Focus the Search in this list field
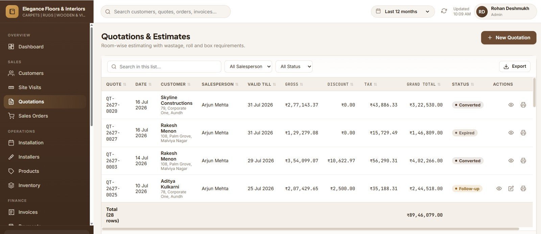This screenshot has width=541, height=234. [164, 66]
